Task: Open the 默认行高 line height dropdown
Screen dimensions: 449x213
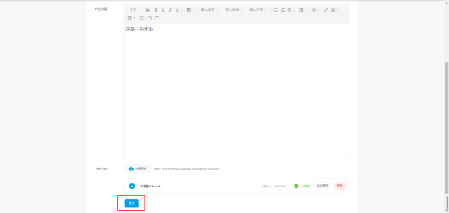Action: coord(258,10)
